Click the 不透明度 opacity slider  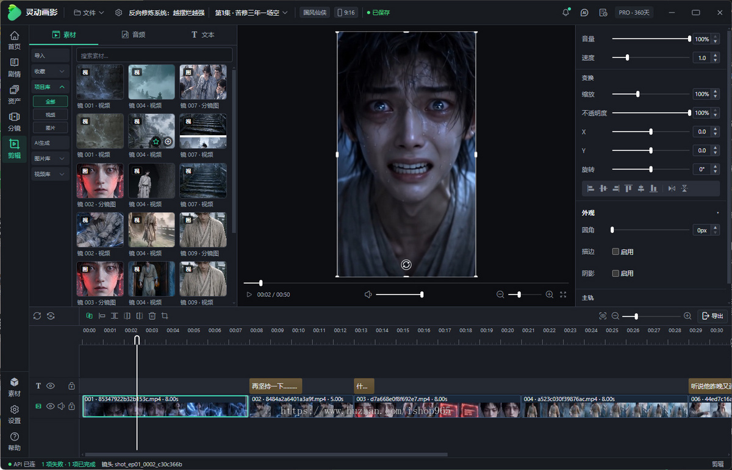coord(651,113)
